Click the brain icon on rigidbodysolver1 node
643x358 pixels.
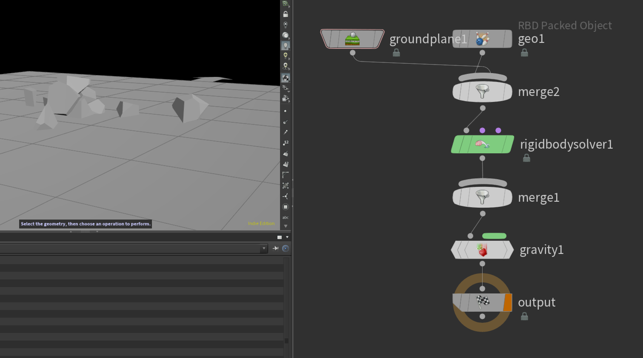click(482, 144)
